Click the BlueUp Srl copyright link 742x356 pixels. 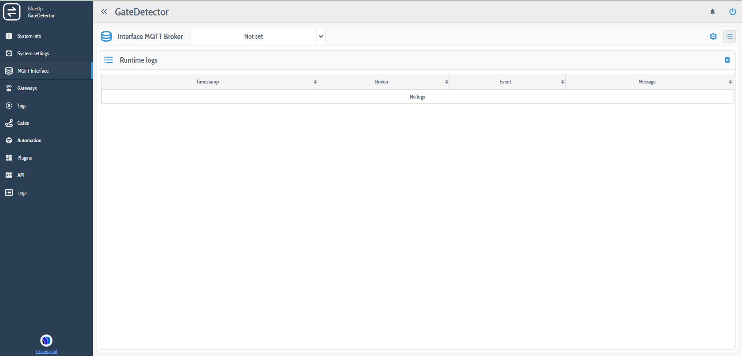tap(46, 351)
